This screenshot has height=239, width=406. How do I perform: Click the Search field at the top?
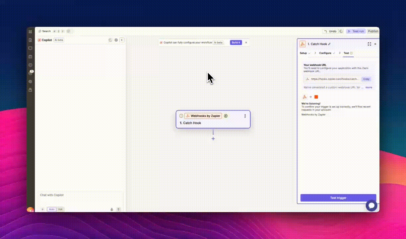45,31
